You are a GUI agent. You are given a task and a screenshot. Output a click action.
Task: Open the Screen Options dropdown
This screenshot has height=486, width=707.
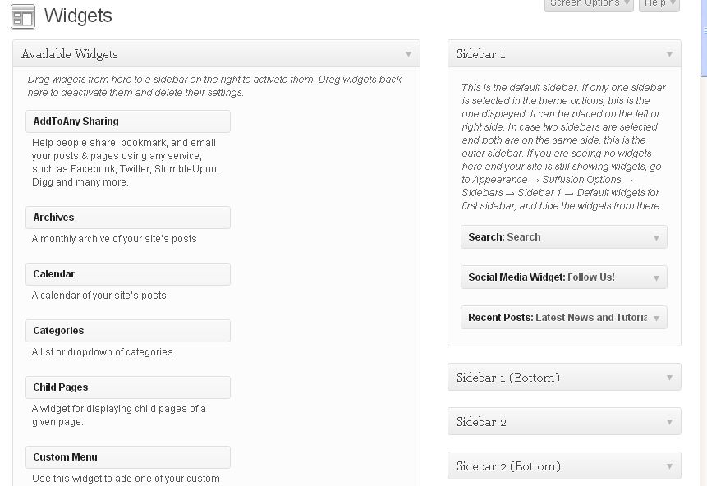pos(588,4)
